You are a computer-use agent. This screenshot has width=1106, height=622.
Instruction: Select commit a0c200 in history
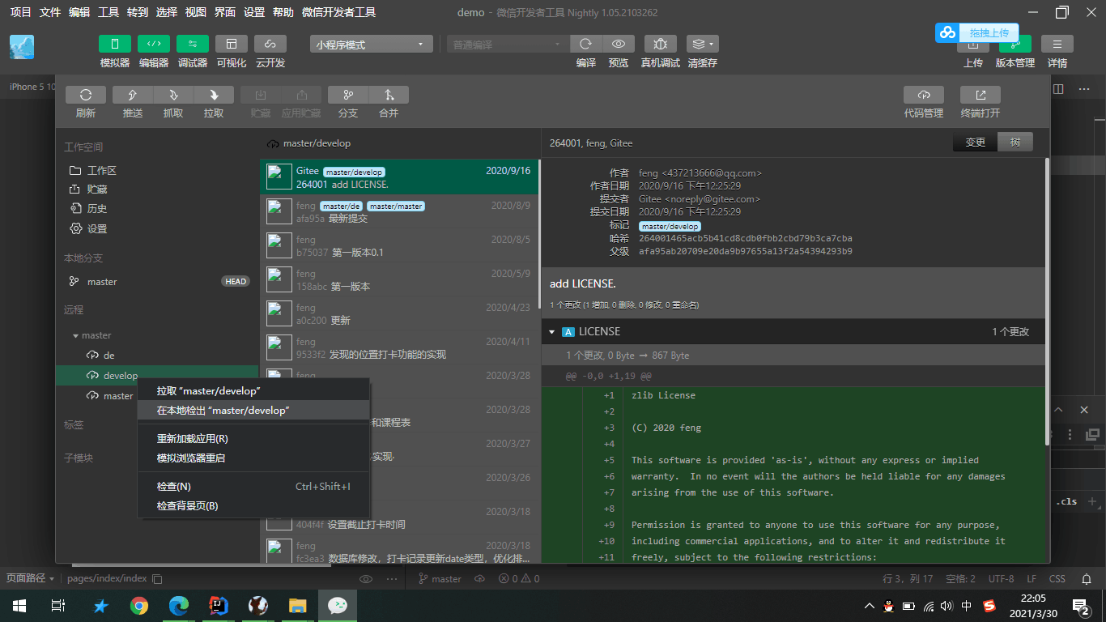(400, 313)
